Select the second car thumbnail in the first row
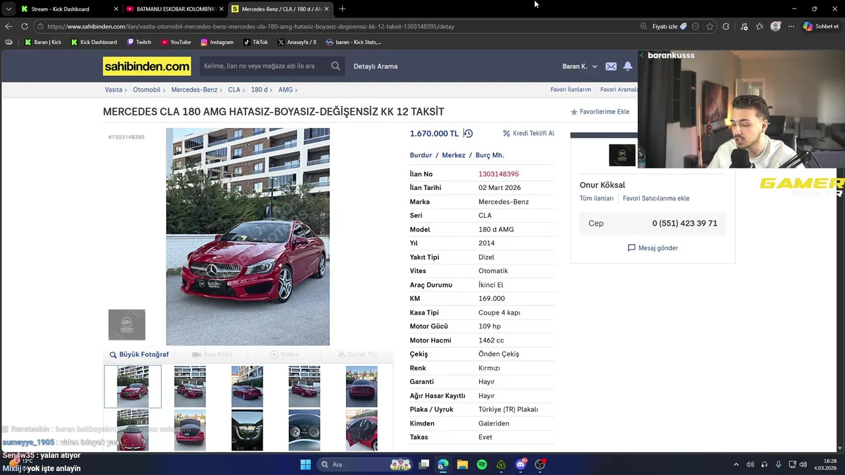Screen dimensions: 845x475 click(190, 387)
